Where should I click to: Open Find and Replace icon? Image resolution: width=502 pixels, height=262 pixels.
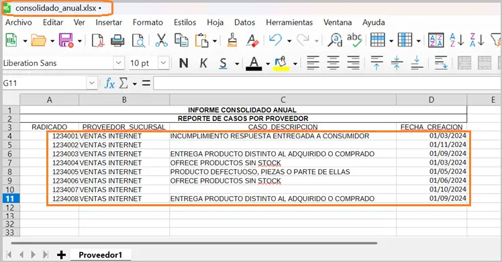point(335,40)
